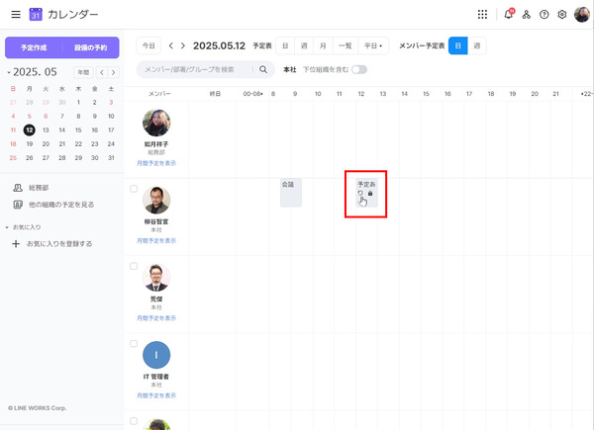Viewport: 594px width, 430px height.
Task: Select day 20 in mini calendar
Action: [x=46, y=144]
